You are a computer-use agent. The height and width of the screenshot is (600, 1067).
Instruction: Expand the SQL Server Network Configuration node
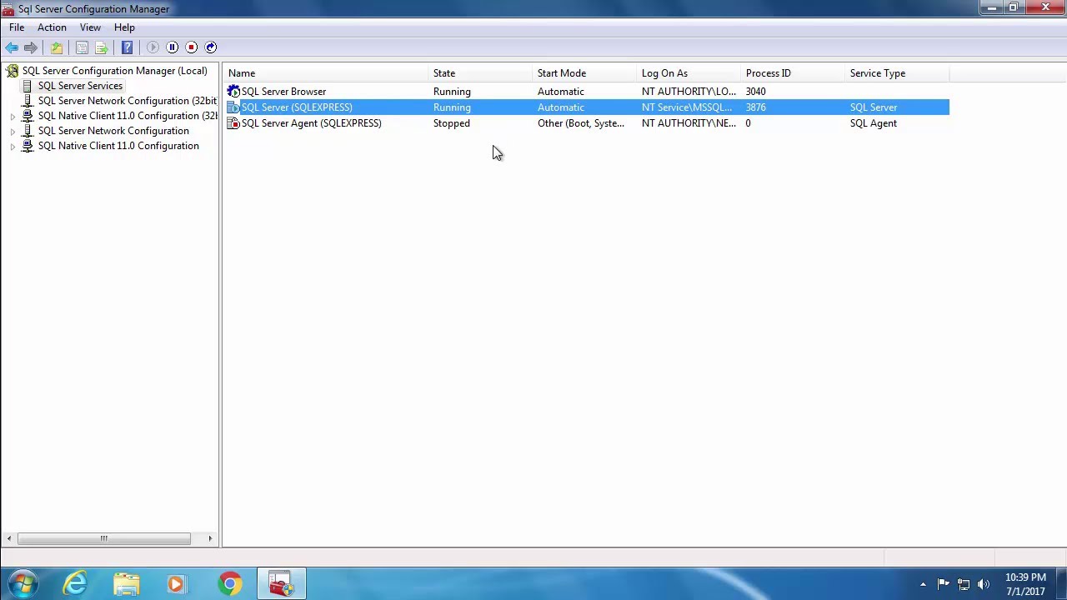pos(13,132)
